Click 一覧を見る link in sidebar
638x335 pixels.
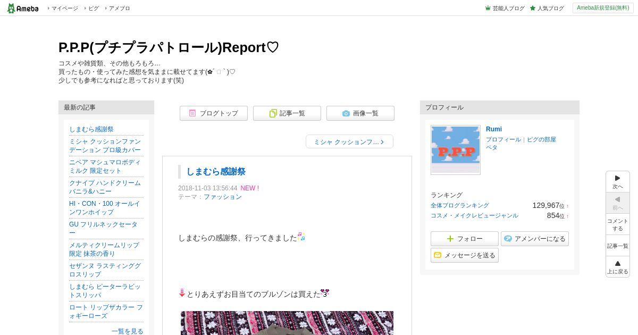tap(128, 331)
